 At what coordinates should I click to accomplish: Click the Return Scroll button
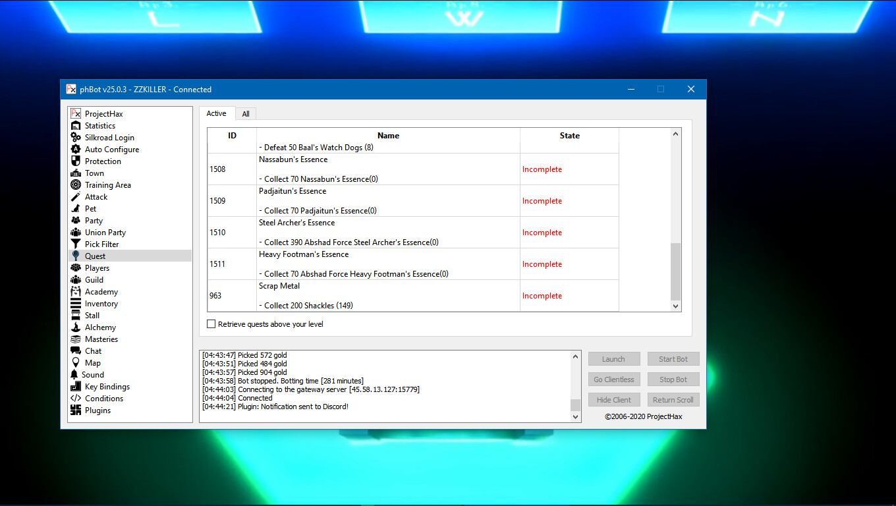coord(673,400)
